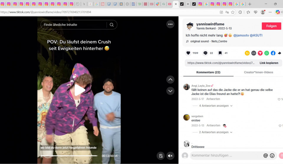Save video using the bookmark icon
This screenshot has height=164, width=283.
point(220,53)
